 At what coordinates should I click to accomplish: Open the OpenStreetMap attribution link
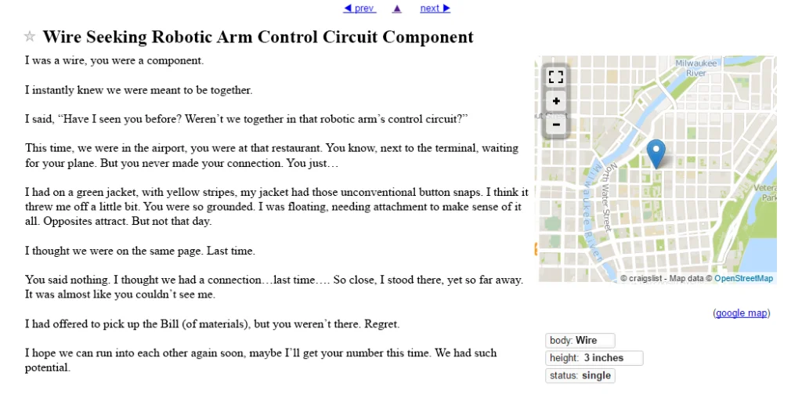(743, 278)
